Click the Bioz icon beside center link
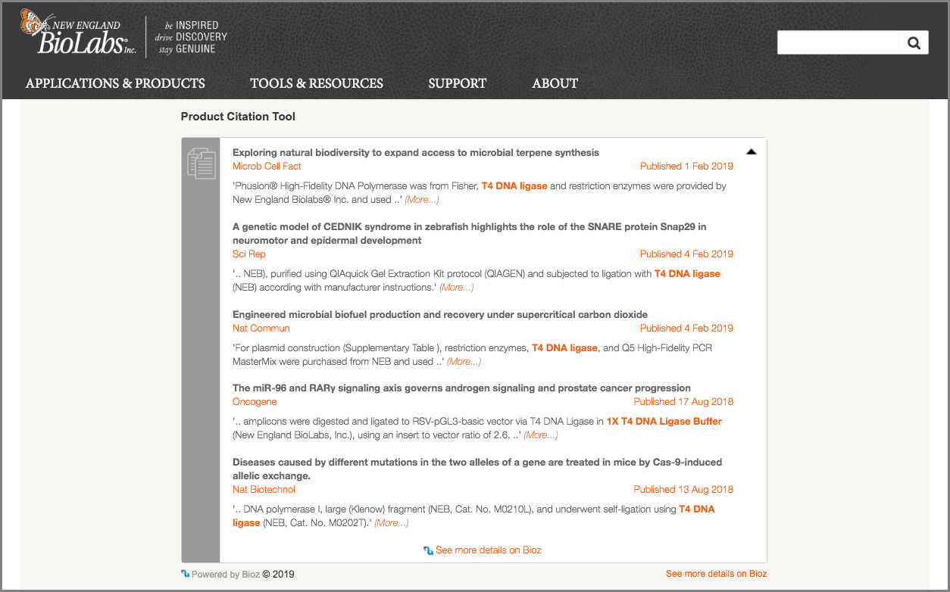The width and height of the screenshot is (950, 592). (428, 550)
